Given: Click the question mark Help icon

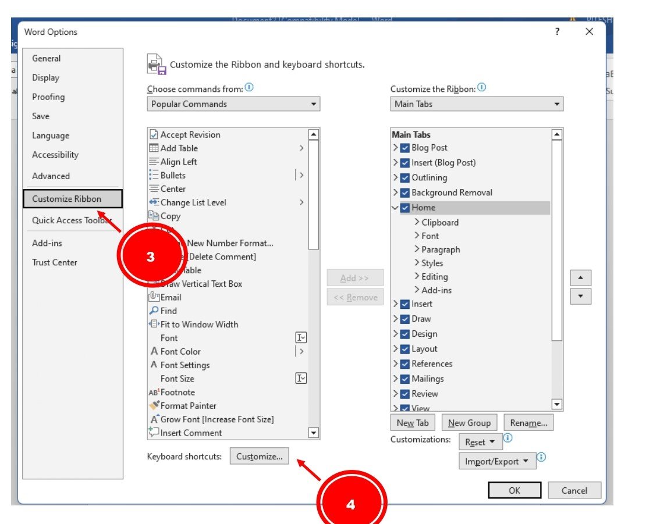Looking at the screenshot, I should tap(557, 31).
